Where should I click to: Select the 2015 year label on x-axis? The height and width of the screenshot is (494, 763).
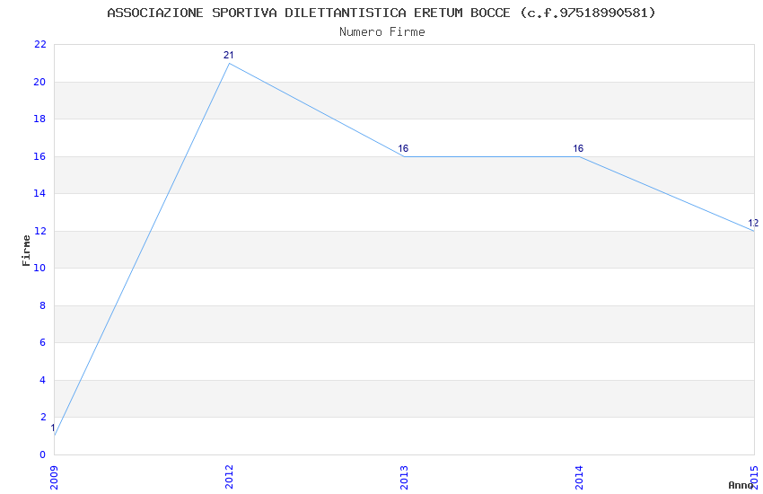(x=754, y=473)
